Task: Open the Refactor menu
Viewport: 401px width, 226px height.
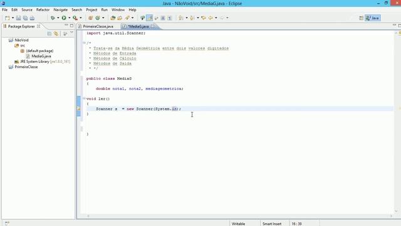Action: click(43, 10)
